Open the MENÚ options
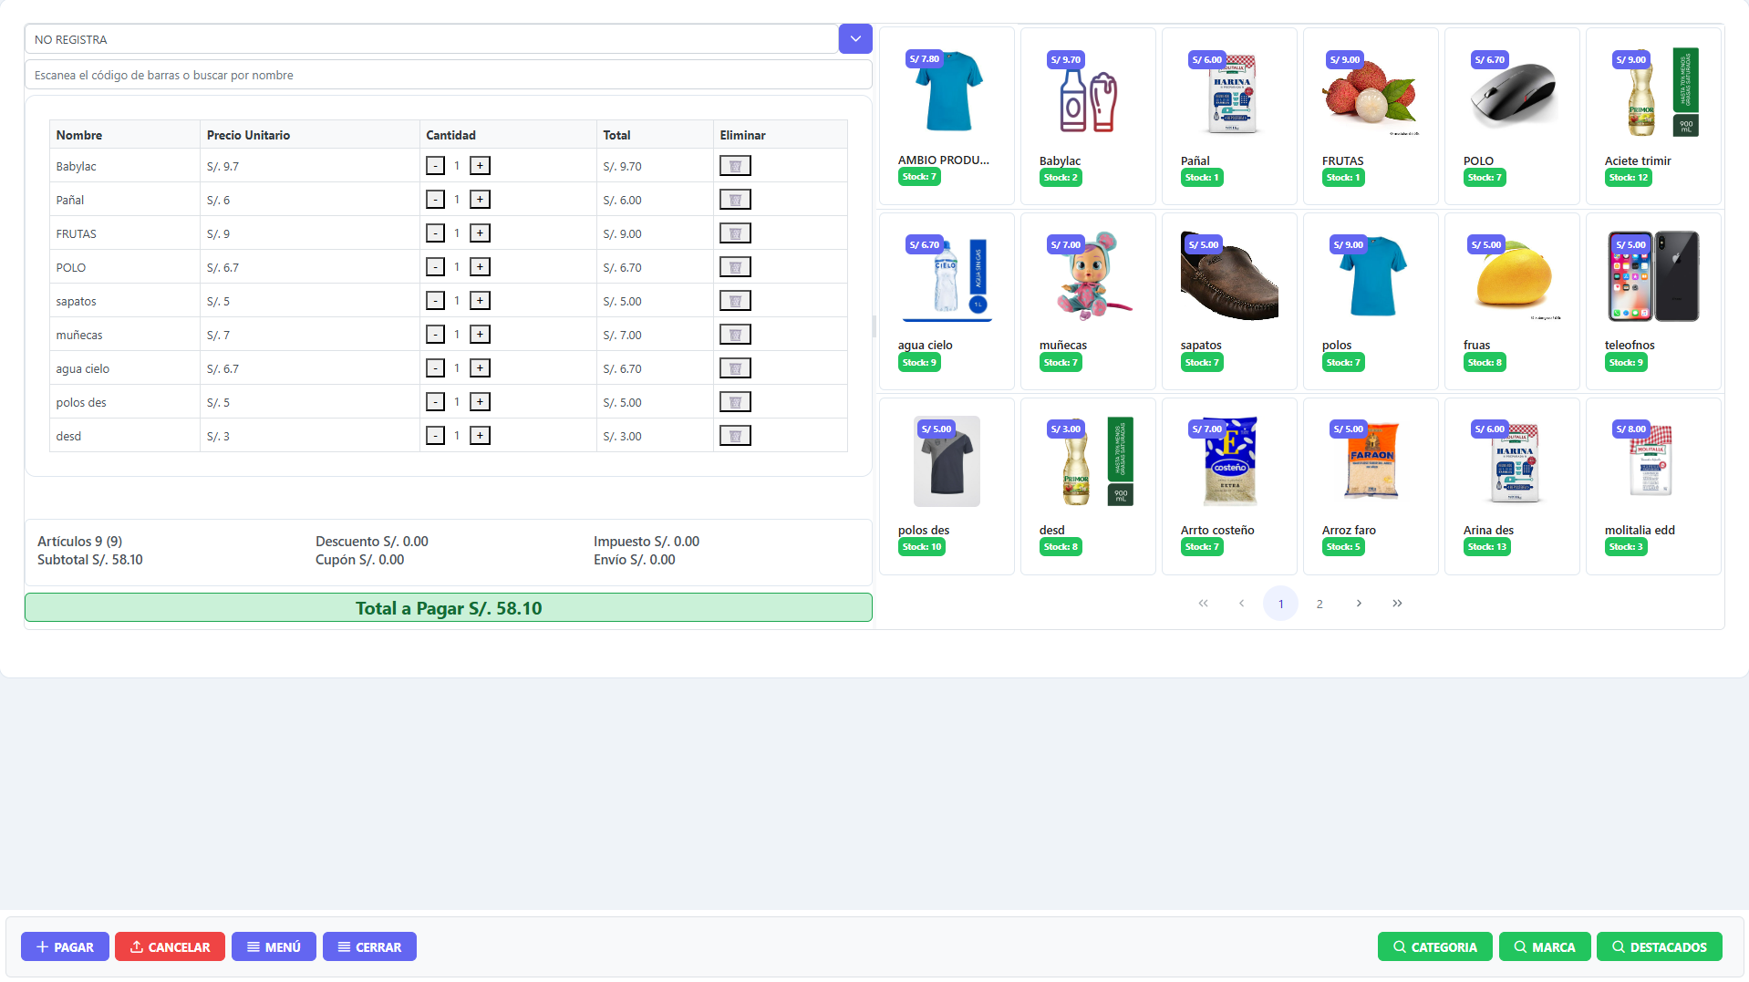The image size is (1749, 982). 274,947
